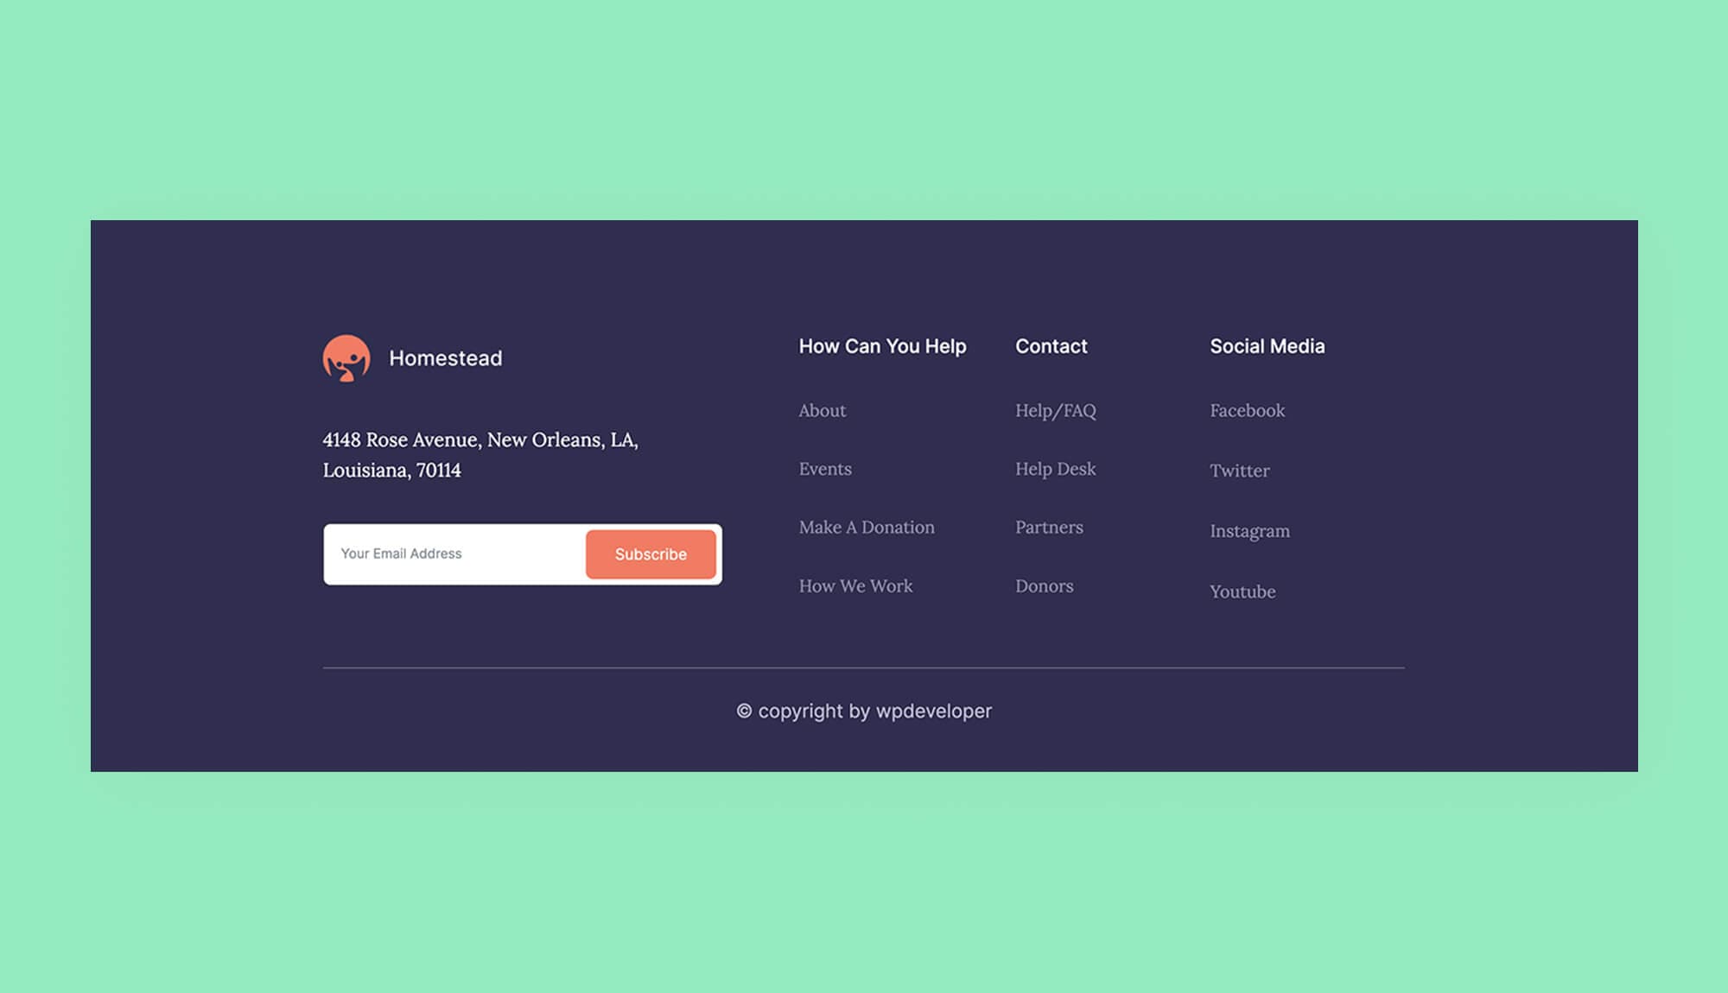Select the Partners link
1728x993 pixels.
point(1048,527)
